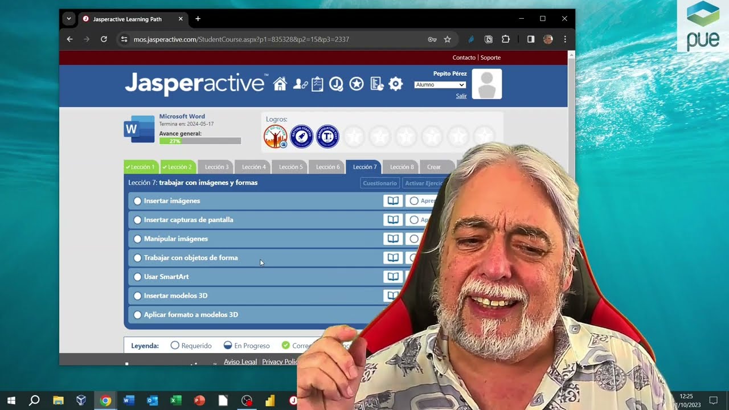
Task: Switch to Lección 1 tab
Action: coord(141,167)
